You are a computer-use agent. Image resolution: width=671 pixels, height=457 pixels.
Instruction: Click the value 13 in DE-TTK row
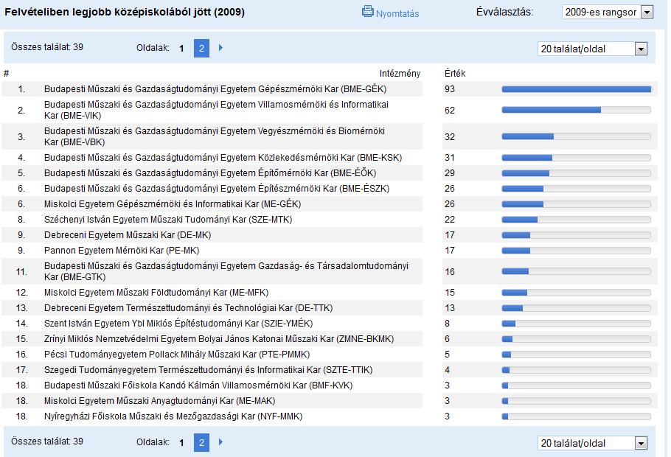(449, 308)
